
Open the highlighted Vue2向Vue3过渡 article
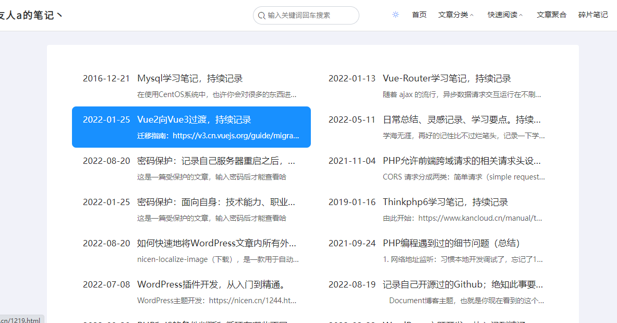(x=194, y=120)
